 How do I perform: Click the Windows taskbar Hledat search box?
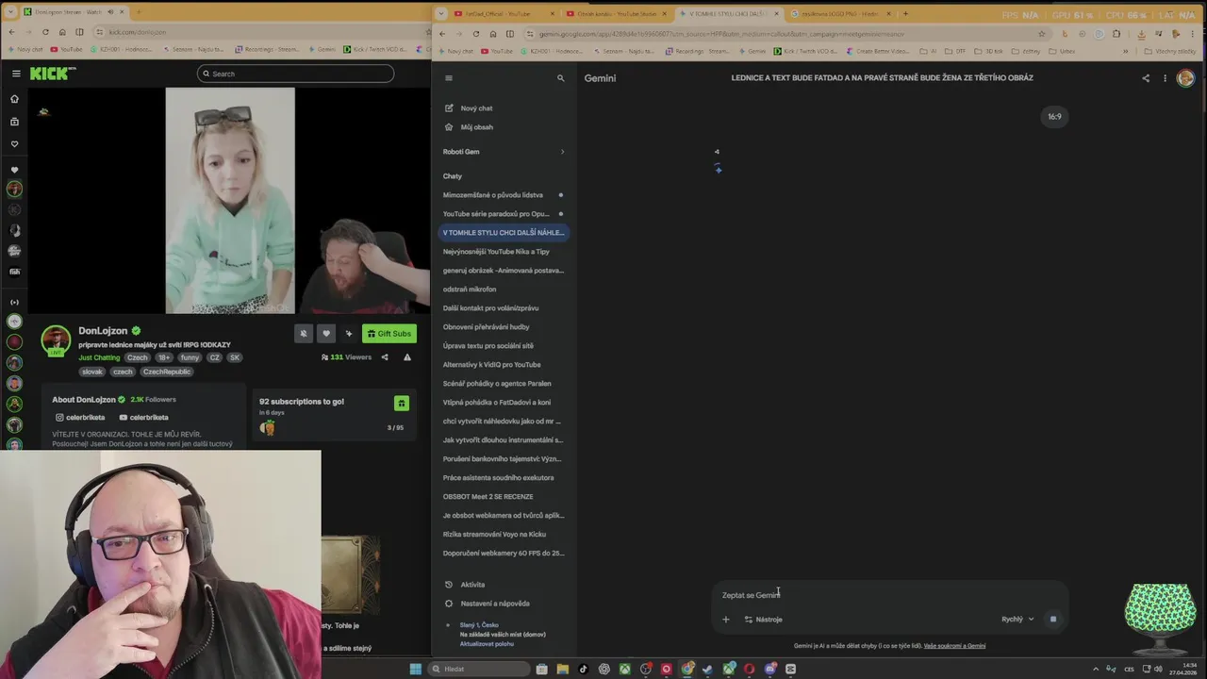(478, 670)
